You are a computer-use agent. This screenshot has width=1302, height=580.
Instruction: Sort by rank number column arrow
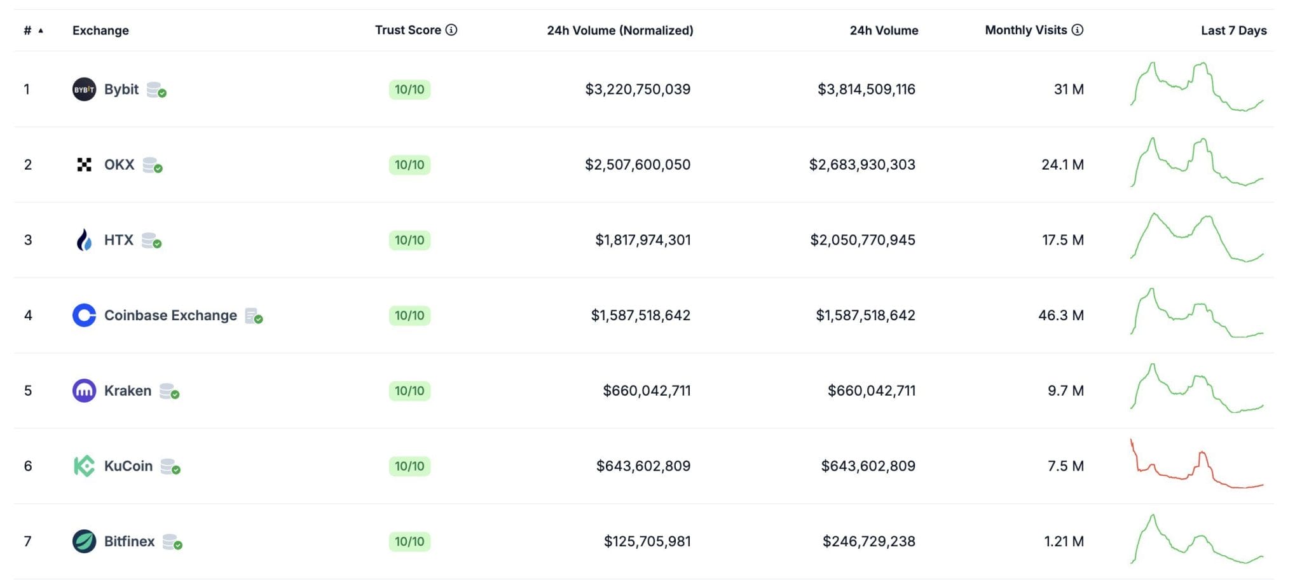tap(41, 30)
